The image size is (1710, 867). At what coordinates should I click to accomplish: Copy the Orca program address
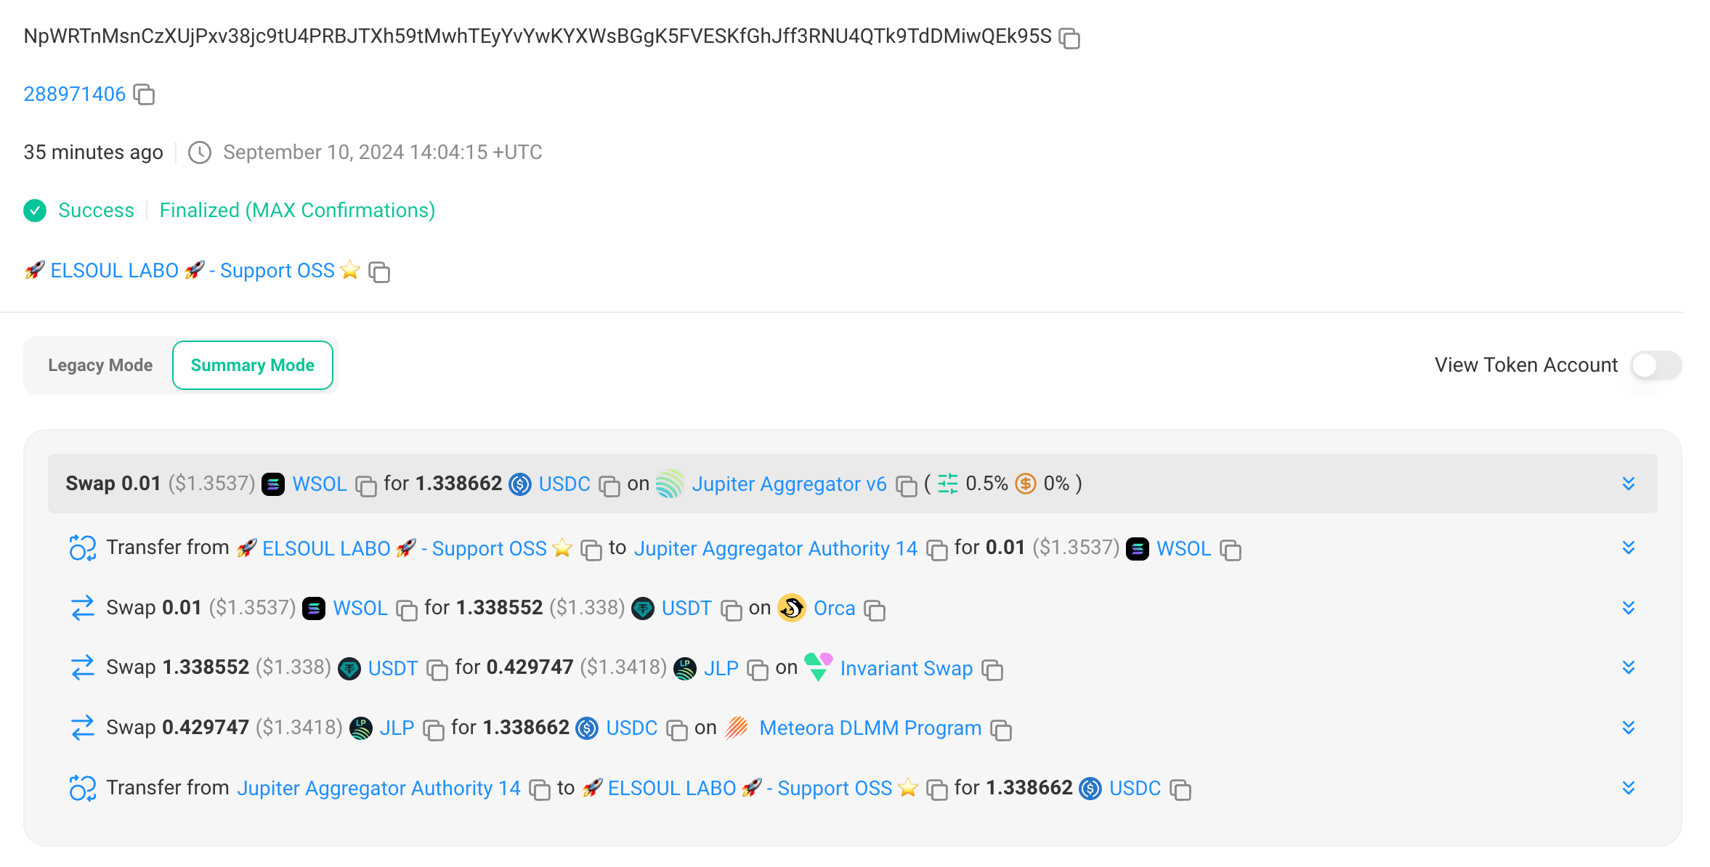pos(875,611)
